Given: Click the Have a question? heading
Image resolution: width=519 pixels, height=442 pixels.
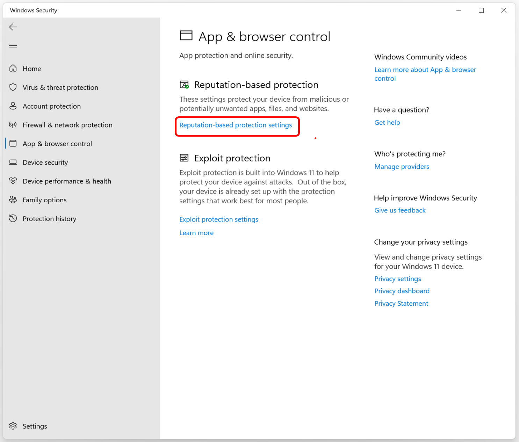Looking at the screenshot, I should [x=402, y=110].
